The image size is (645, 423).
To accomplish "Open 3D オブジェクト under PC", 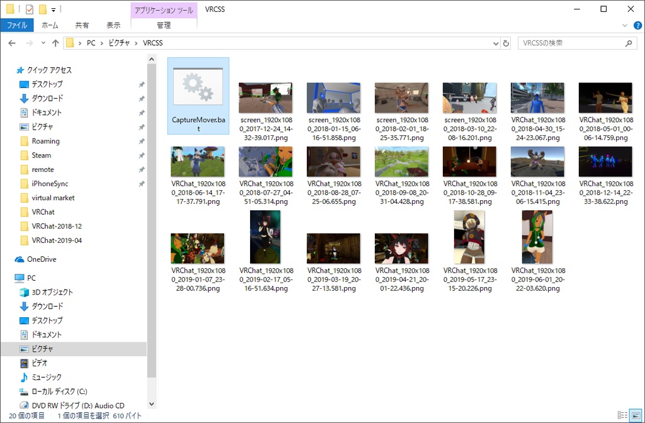I will coord(52,292).
